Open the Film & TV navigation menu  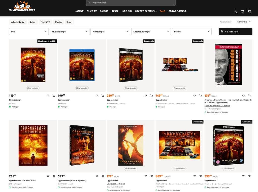[x=91, y=11]
